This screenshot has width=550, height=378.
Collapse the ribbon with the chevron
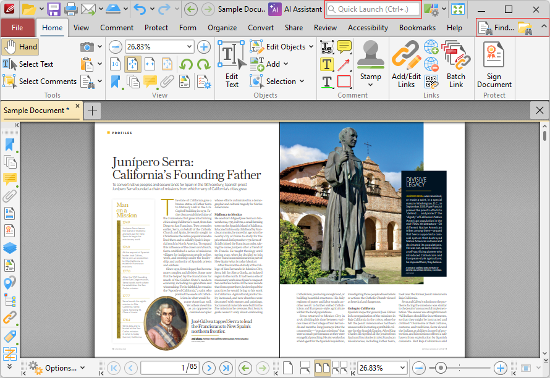pos(543,27)
